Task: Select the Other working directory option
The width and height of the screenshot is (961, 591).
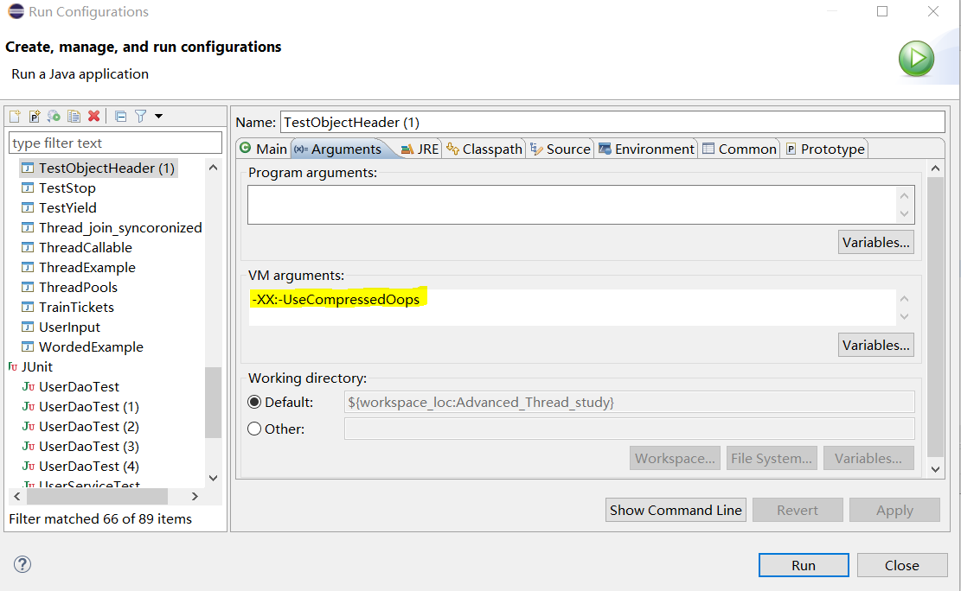Action: (x=254, y=429)
